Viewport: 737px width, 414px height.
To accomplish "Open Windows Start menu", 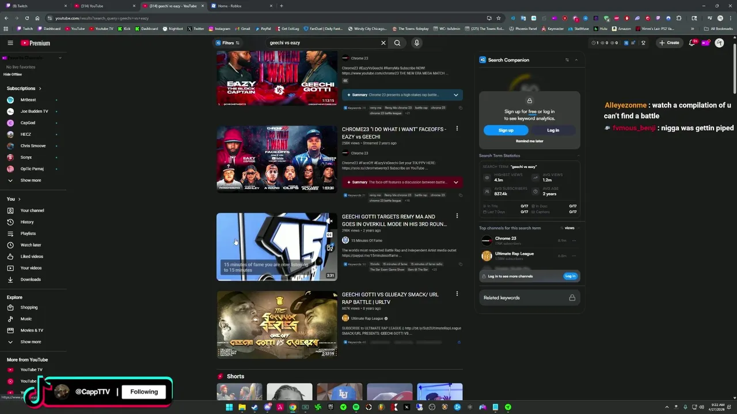I will (229, 407).
